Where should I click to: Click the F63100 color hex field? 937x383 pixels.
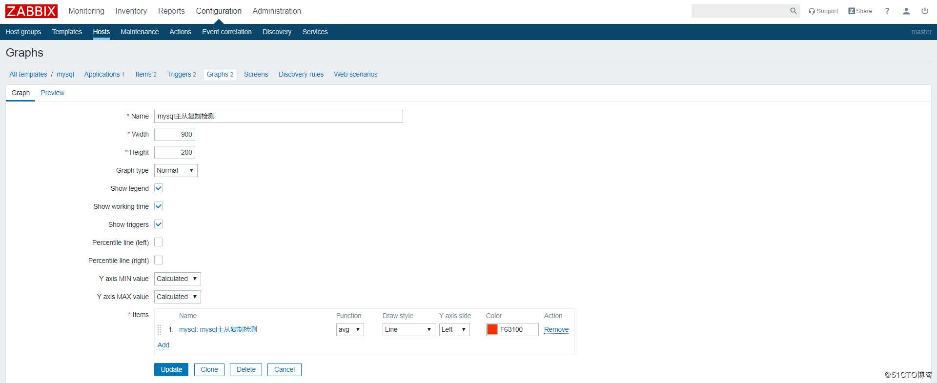click(x=518, y=329)
